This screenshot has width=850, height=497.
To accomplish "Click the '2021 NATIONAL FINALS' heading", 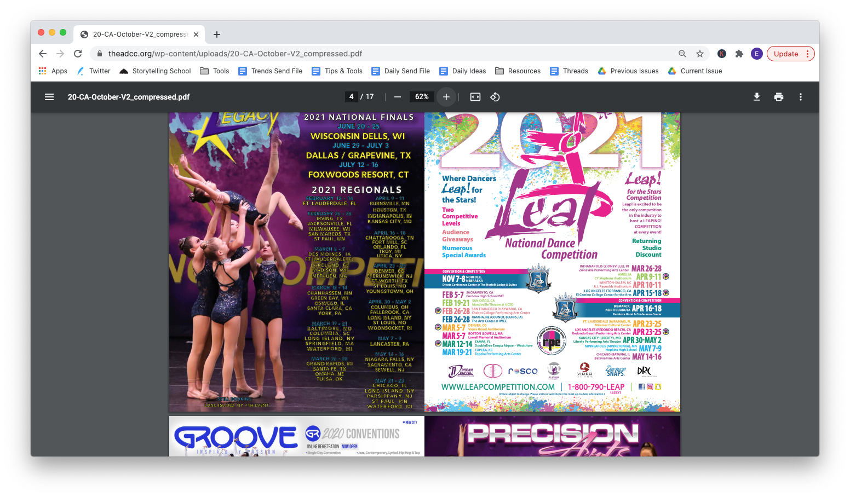I will 359,117.
